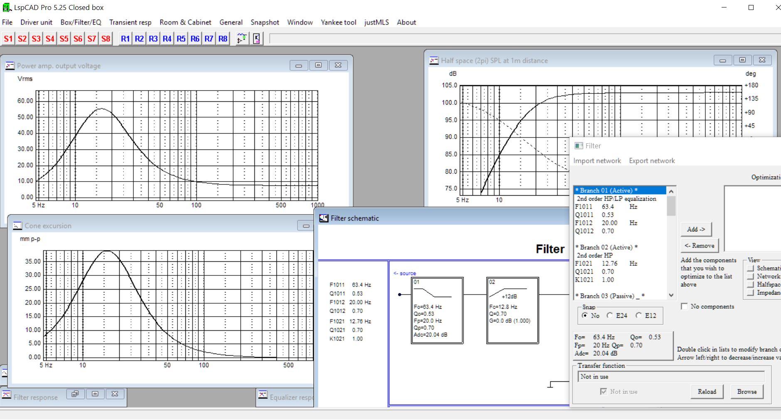This screenshot has width=781, height=420.
Task: Toggle the No components checkbox
Action: point(684,306)
